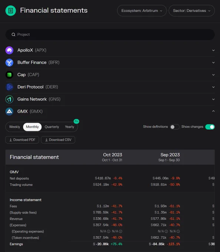
Task: Click the Download PDF button
Action: tap(22, 140)
